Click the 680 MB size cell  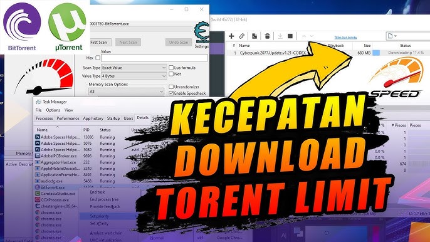[364, 53]
